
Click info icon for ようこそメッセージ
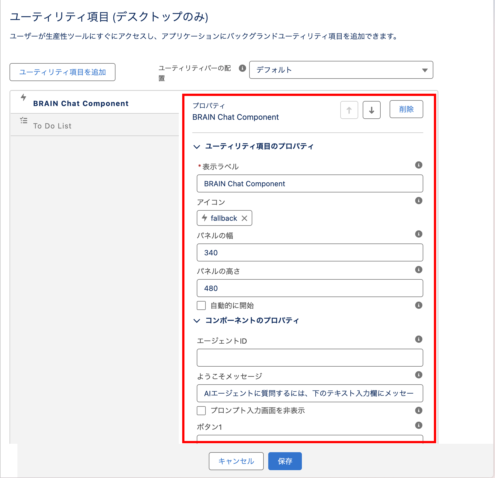pyautogui.click(x=418, y=375)
